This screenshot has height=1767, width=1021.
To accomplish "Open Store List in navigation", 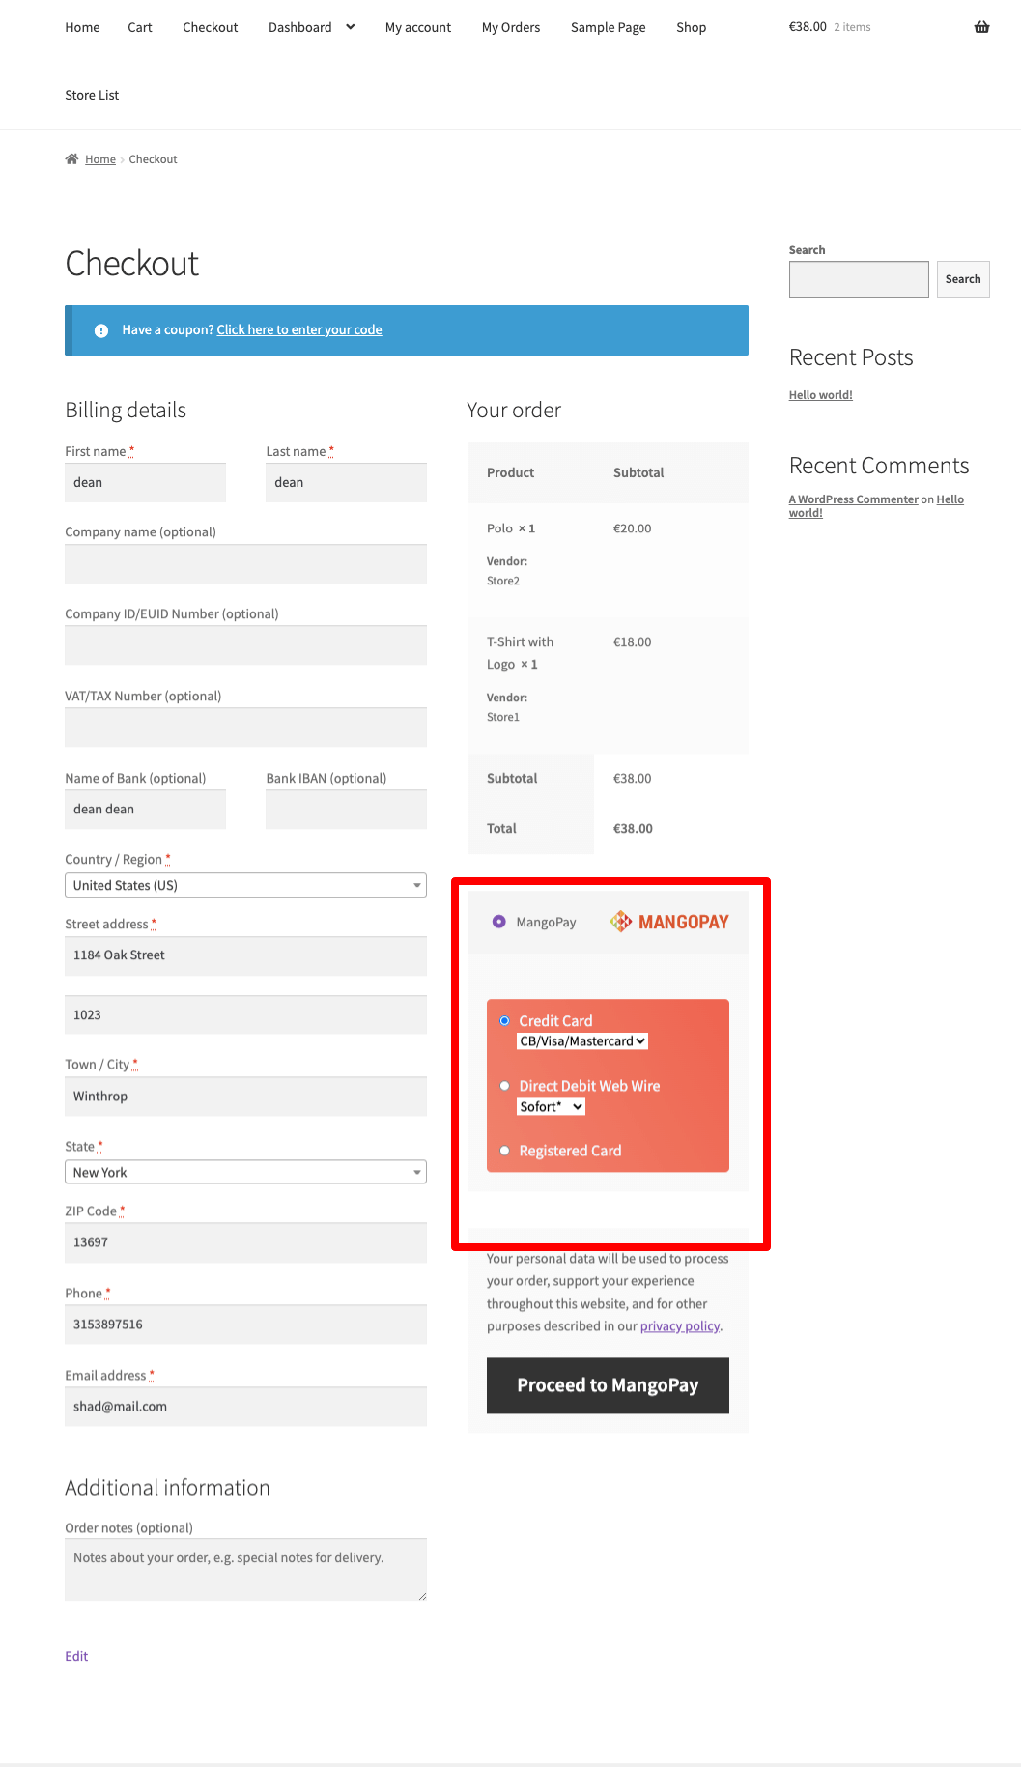I will pyautogui.click(x=92, y=95).
